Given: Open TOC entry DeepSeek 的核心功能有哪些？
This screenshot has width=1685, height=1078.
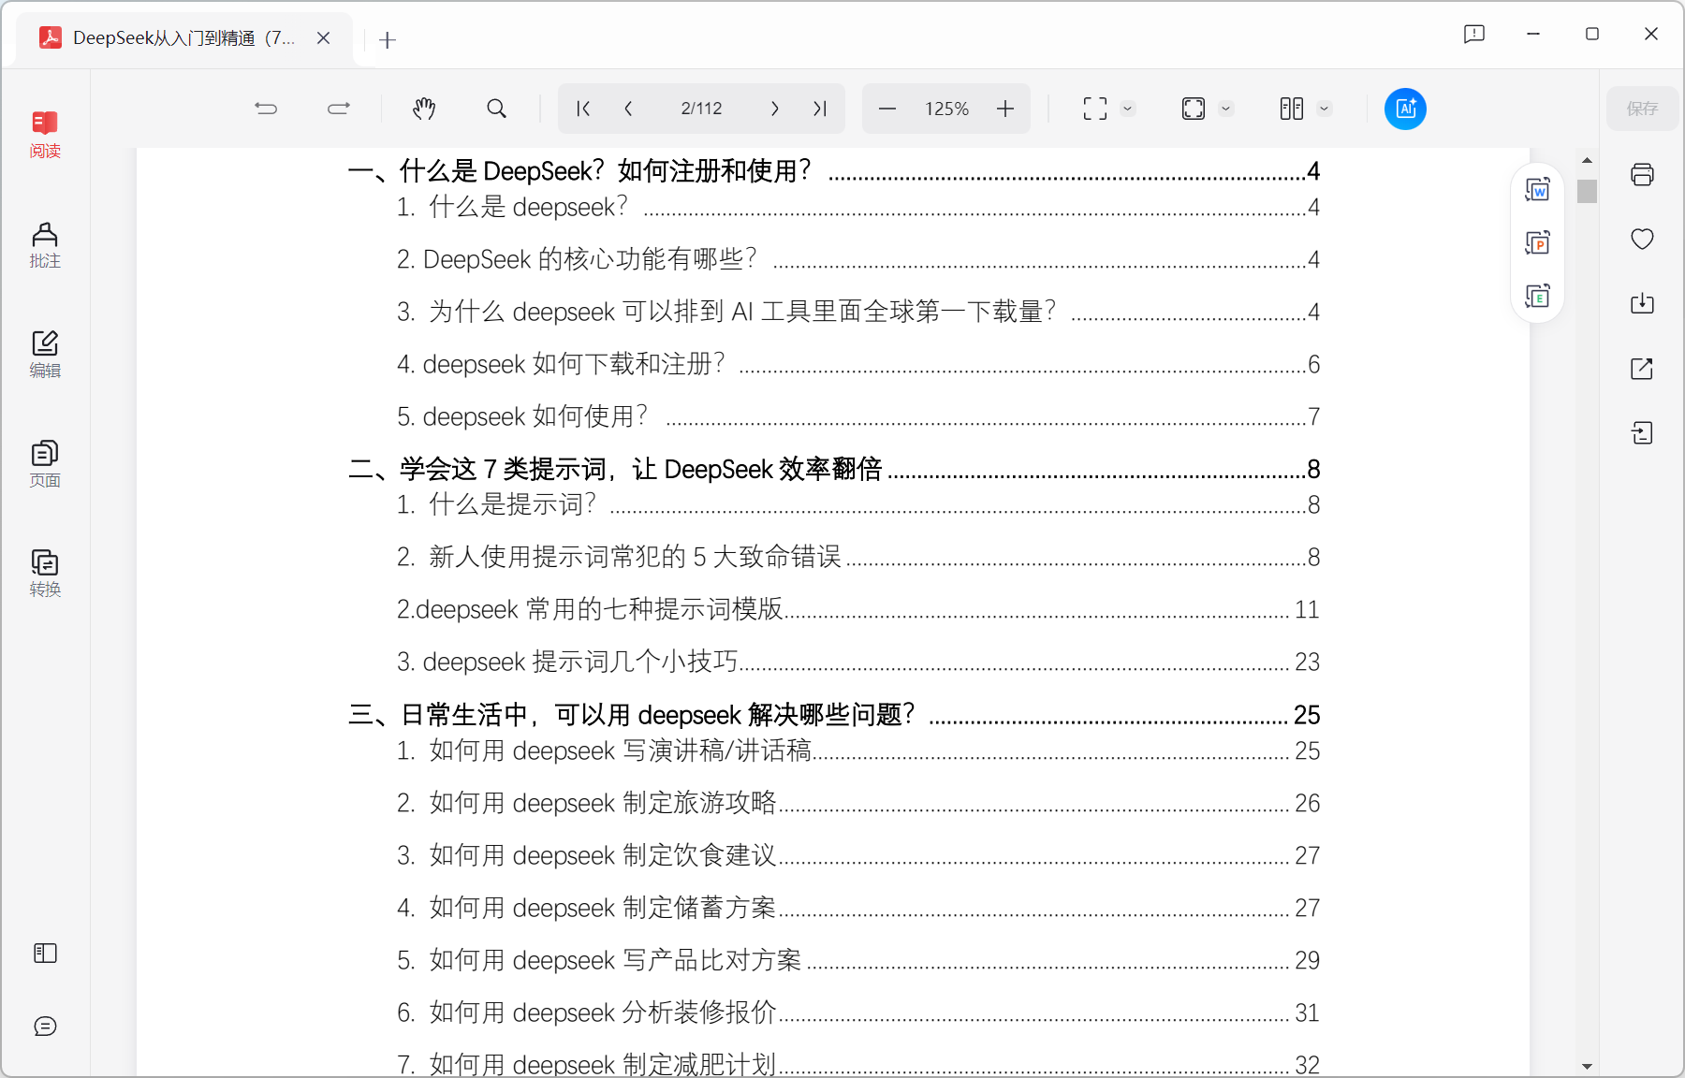Looking at the screenshot, I should coord(858,259).
